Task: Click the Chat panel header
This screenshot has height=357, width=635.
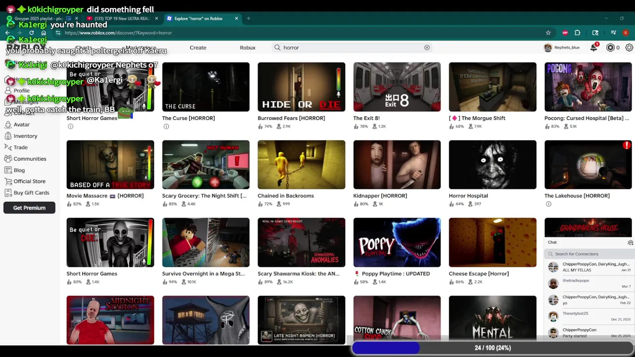Action: click(589, 242)
